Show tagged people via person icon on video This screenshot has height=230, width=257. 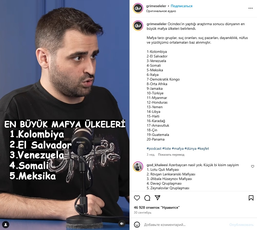(x=6, y=224)
